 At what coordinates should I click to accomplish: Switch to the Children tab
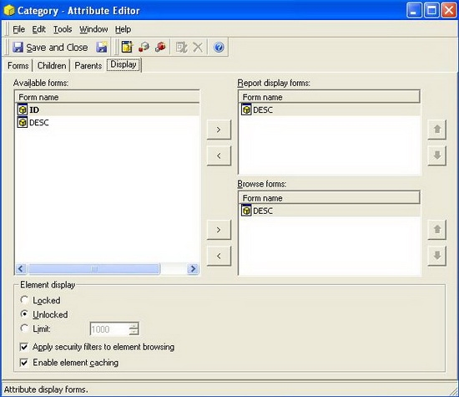pos(52,65)
